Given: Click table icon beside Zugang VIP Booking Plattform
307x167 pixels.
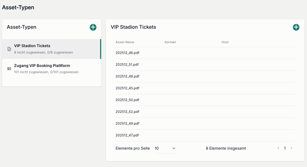Looking at the screenshot, I should click(x=9, y=69).
